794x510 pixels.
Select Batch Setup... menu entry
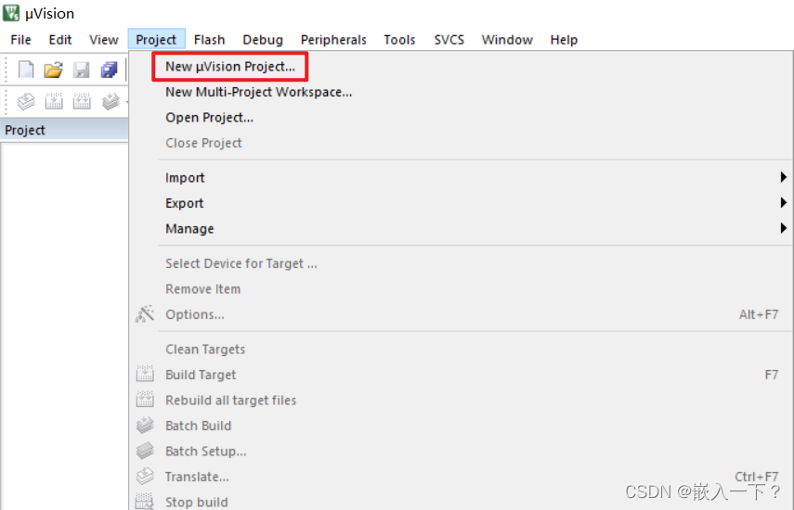[x=462, y=452]
